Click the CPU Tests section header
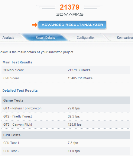 pos(66,135)
